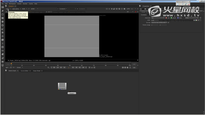Select the Viewer1 node
The height and width of the screenshot is (115, 205).
tap(72, 94)
